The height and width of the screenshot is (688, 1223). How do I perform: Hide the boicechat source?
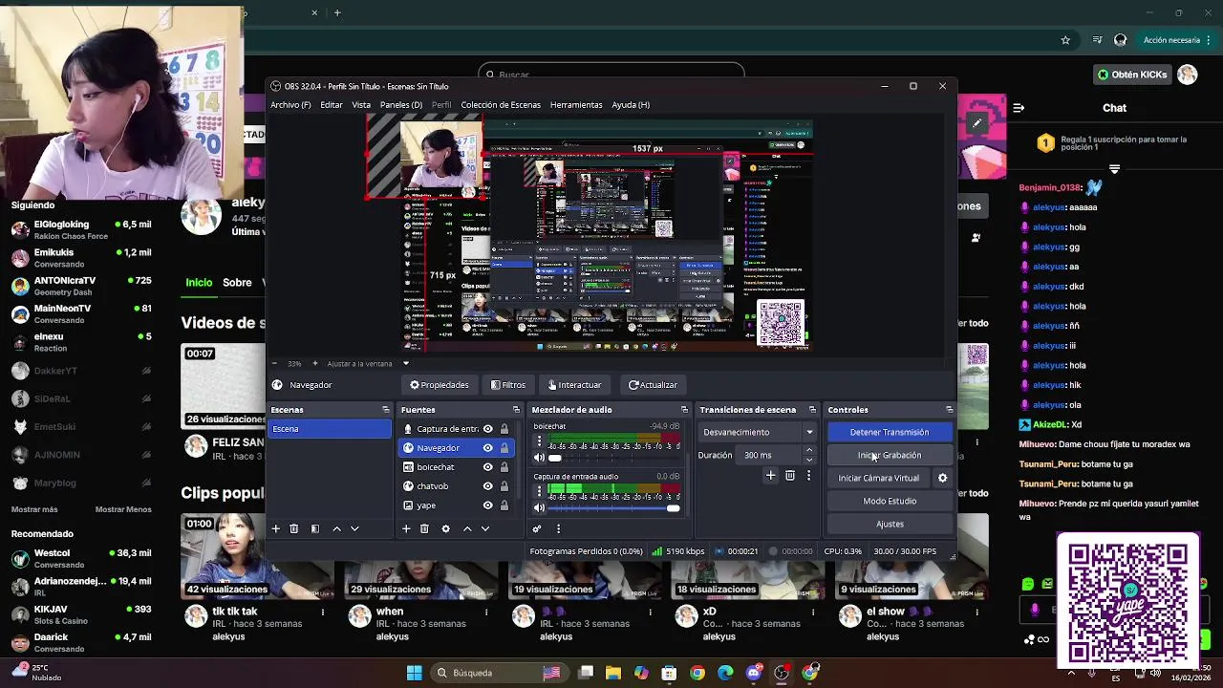488,467
